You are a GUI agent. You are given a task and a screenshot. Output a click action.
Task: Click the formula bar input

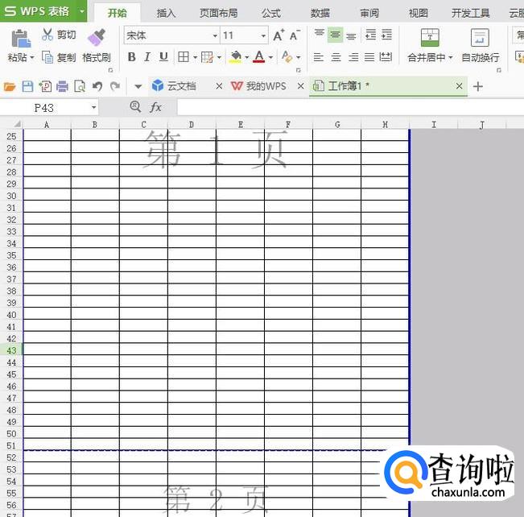pos(350,107)
